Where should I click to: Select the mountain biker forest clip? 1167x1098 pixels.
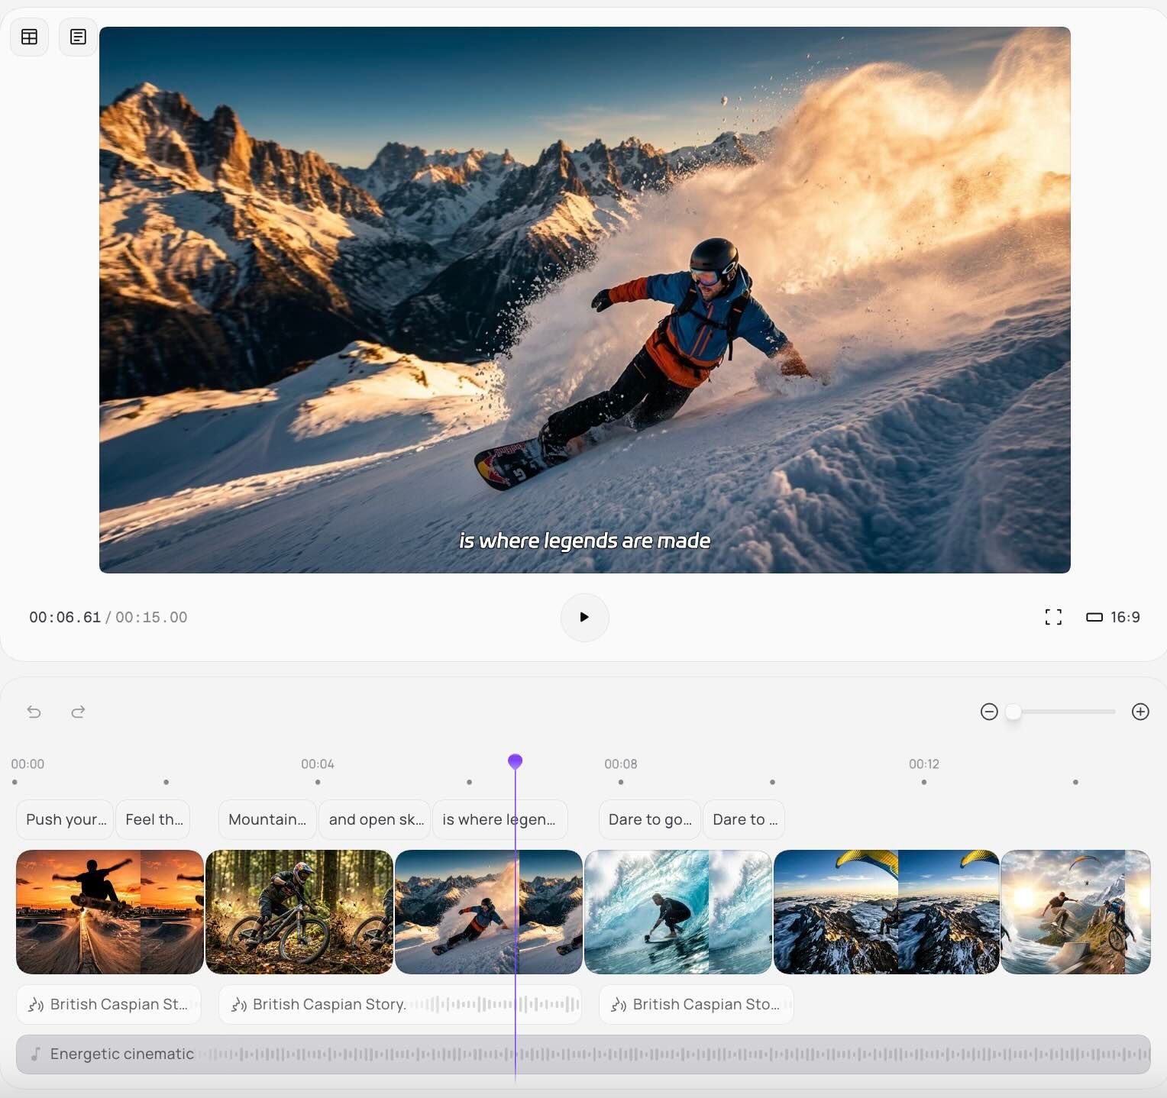point(299,912)
